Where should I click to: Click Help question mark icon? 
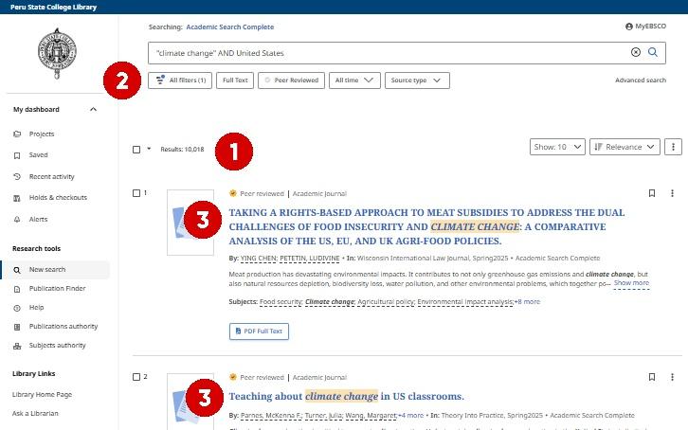[17, 308]
